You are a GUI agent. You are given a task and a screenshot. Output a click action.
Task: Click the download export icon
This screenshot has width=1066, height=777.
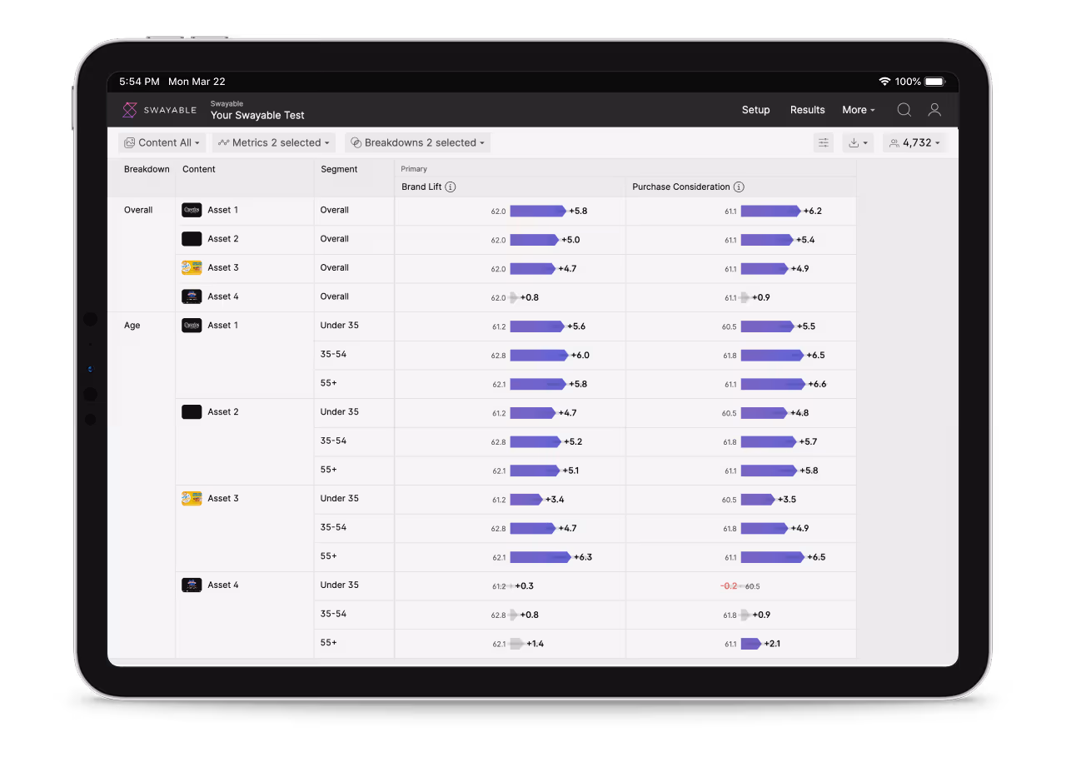click(857, 143)
